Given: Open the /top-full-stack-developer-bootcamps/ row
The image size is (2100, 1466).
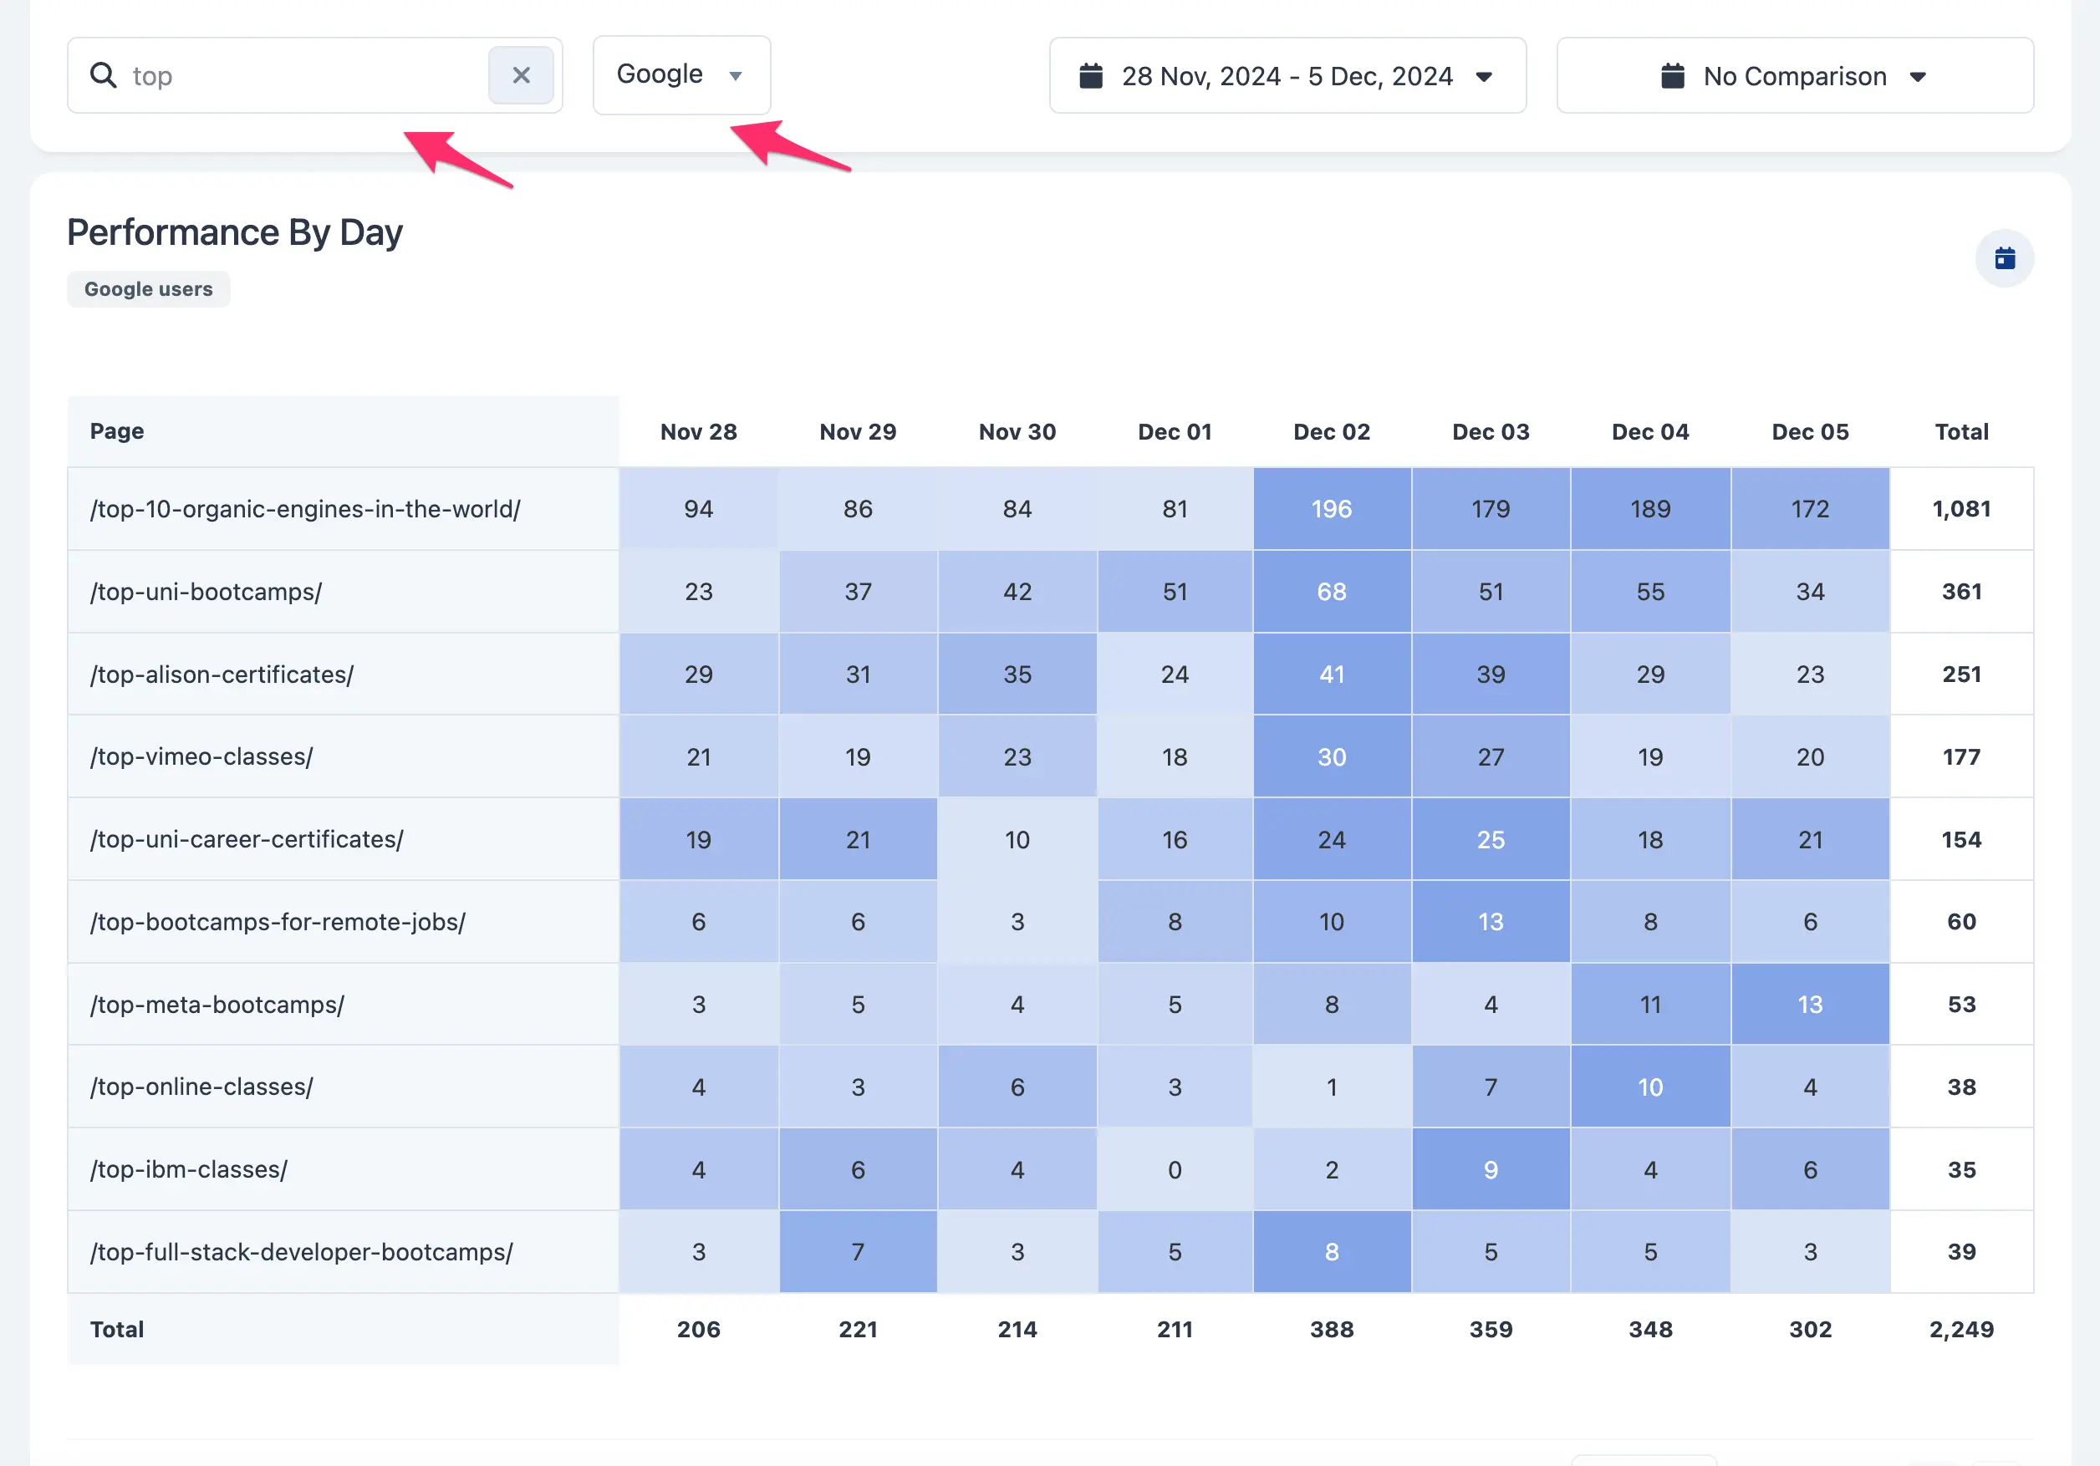Looking at the screenshot, I should click(x=301, y=1252).
